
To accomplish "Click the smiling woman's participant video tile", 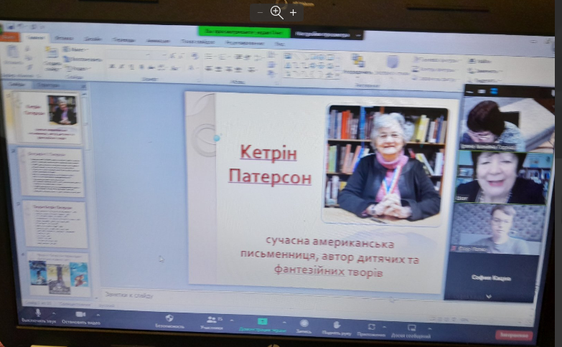I will pyautogui.click(x=502, y=177).
